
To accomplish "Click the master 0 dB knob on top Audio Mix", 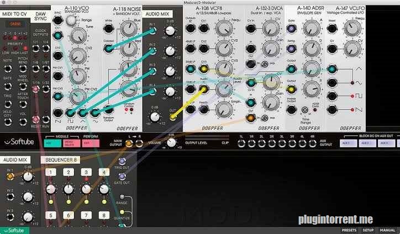I will point(155,117).
